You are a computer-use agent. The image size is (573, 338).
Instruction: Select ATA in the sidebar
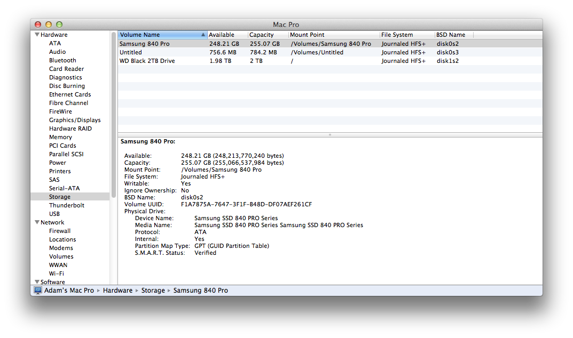(x=55, y=43)
